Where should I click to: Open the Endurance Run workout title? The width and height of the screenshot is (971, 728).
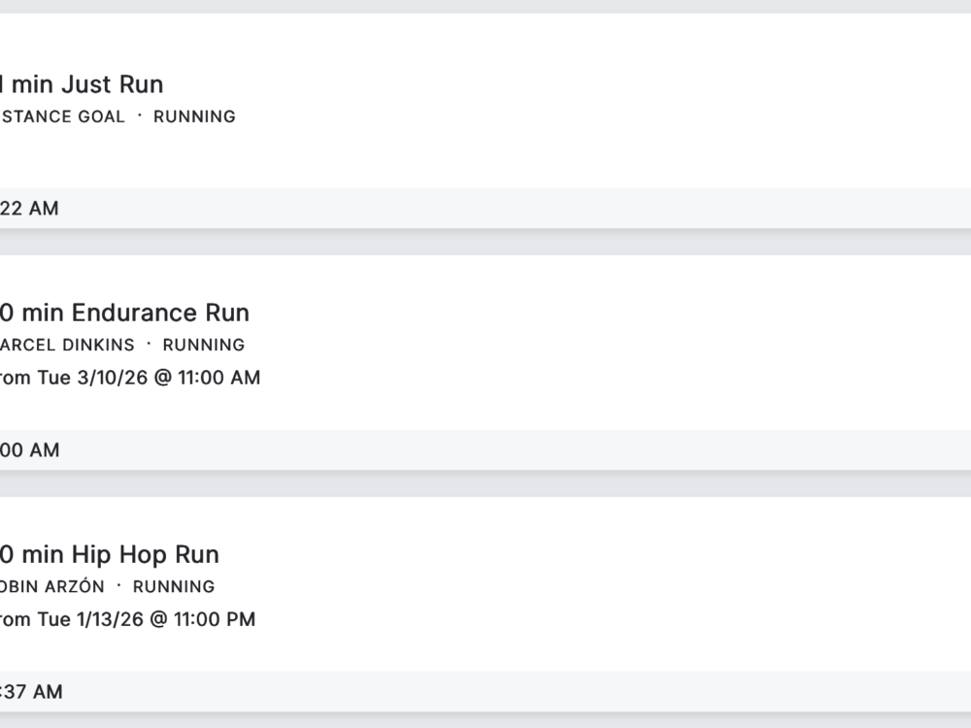pos(124,313)
